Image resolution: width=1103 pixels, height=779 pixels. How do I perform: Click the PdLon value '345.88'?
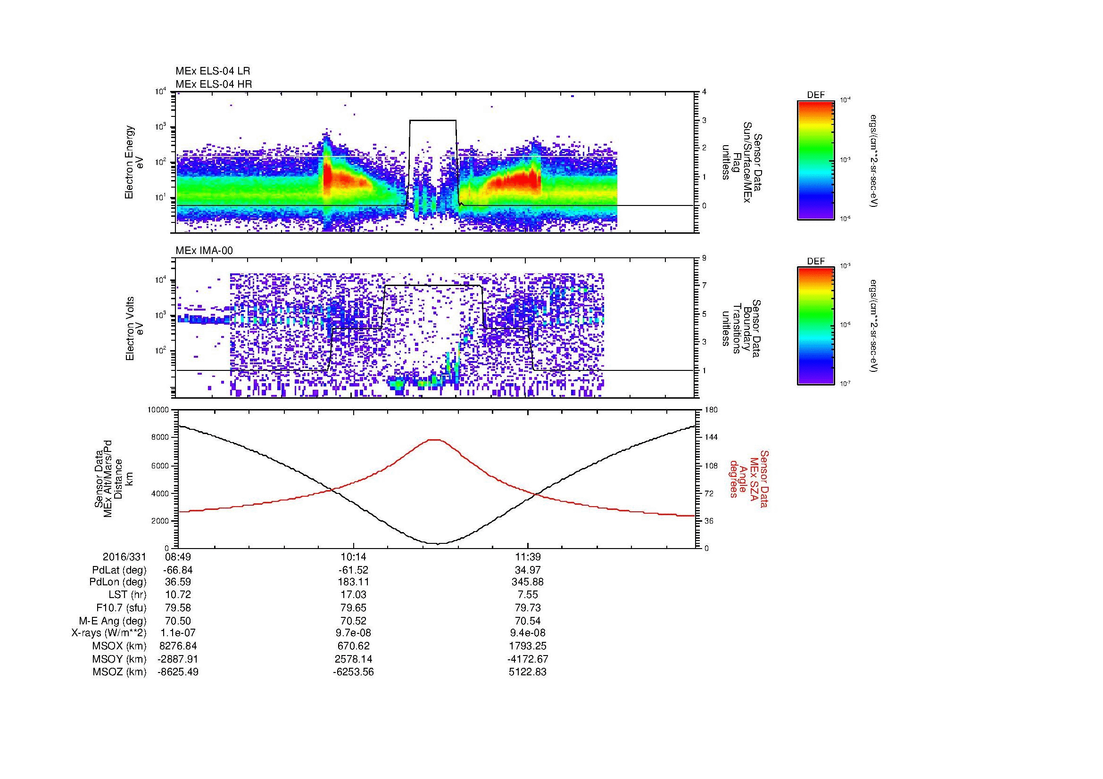528,582
